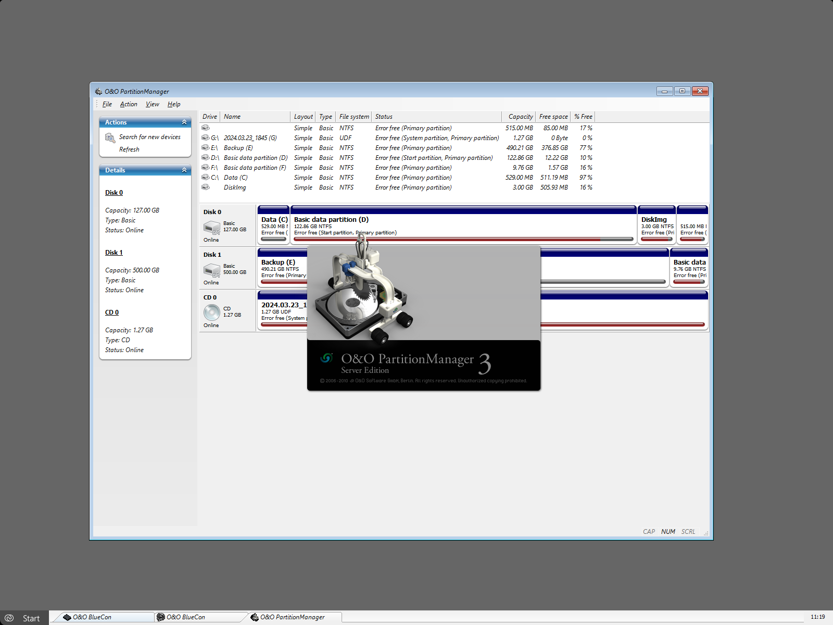833x625 pixels.
Task: Select Basic data partition (D) in list
Action: pyautogui.click(x=256, y=158)
